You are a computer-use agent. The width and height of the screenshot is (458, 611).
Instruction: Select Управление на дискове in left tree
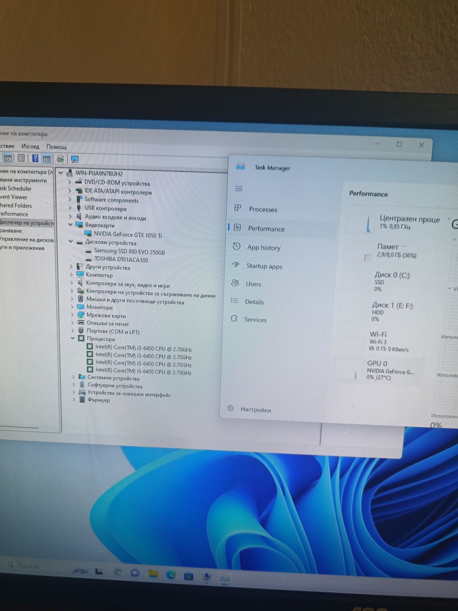27,240
